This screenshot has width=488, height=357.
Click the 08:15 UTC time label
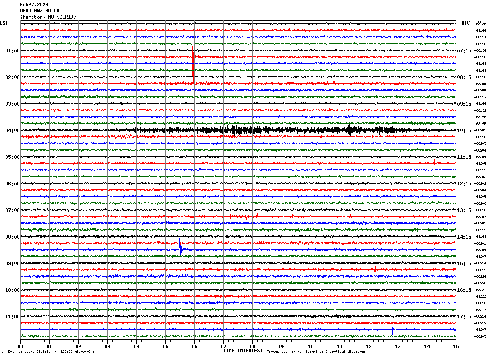(464, 77)
